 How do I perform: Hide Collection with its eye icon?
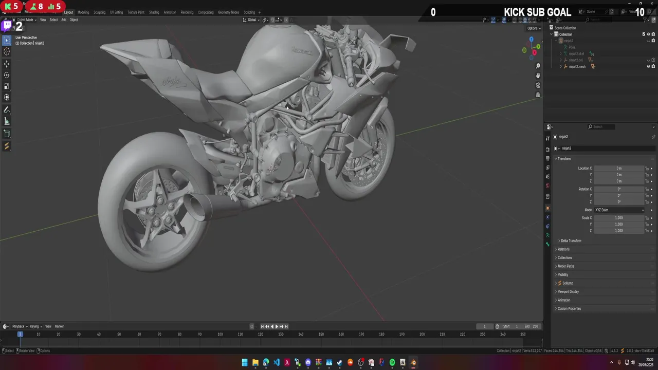click(648, 34)
